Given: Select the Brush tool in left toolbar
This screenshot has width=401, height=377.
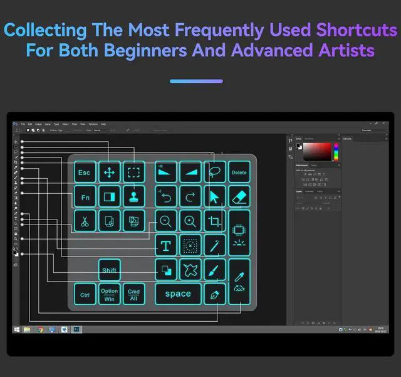Looking at the screenshot, I should coord(16,178).
